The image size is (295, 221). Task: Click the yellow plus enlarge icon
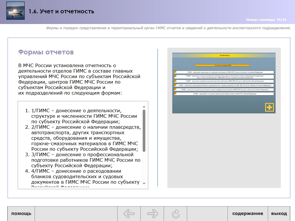pos(269,107)
